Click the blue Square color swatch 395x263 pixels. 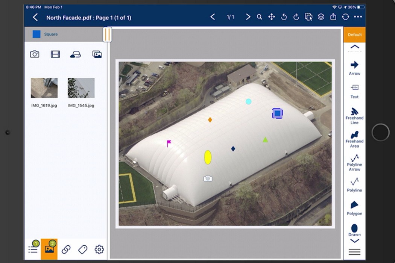[36, 34]
